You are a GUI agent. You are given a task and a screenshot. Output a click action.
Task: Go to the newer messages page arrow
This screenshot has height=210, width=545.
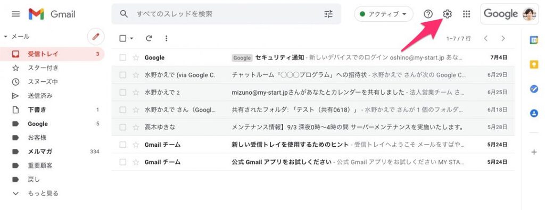[486, 38]
